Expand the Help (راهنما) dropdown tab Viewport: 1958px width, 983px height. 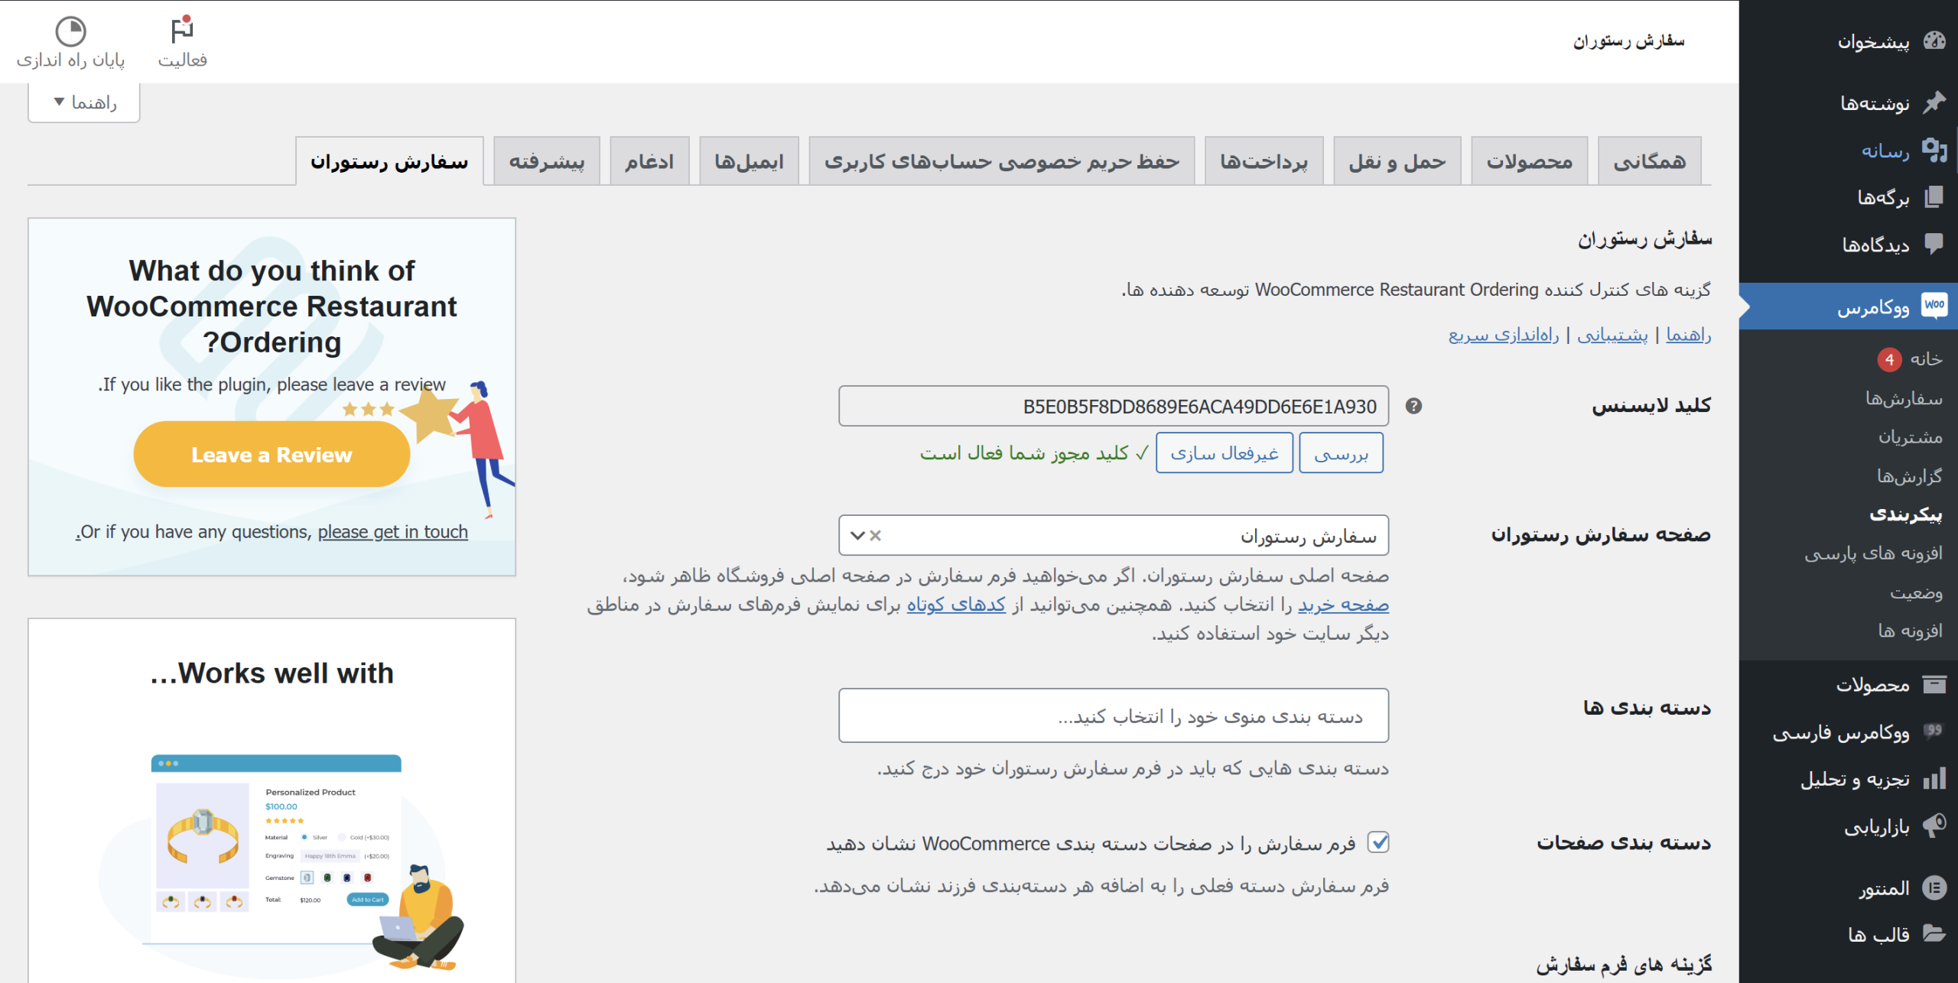(84, 102)
